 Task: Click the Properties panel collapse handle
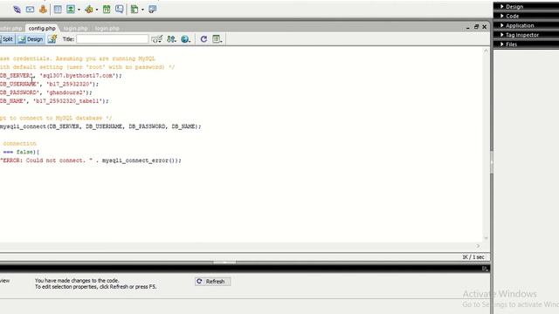click(x=224, y=263)
